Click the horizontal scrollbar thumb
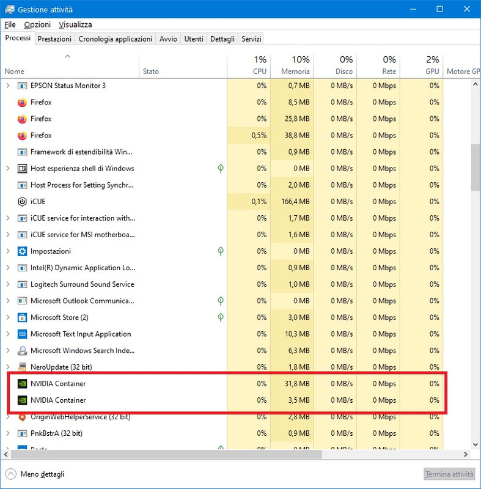This screenshot has width=481, height=489. point(166,454)
